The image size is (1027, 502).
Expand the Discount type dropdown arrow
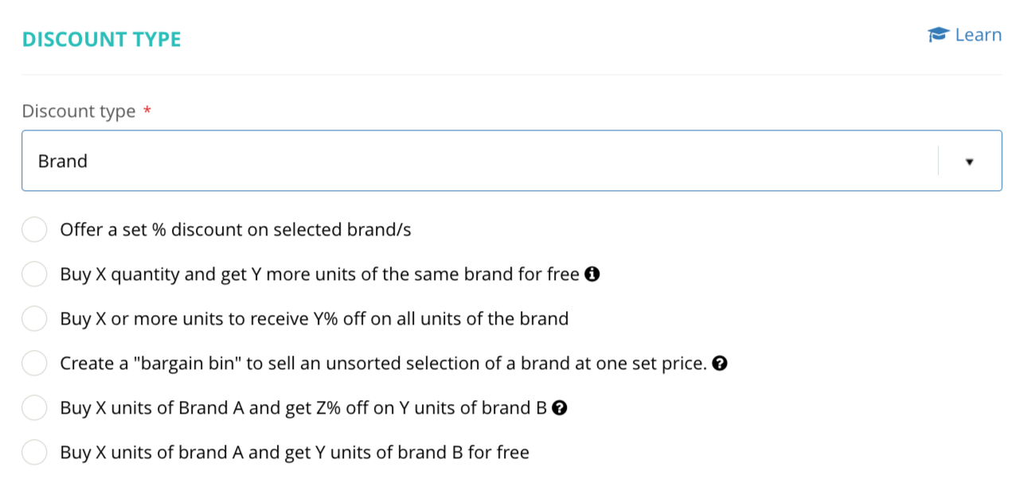click(969, 161)
